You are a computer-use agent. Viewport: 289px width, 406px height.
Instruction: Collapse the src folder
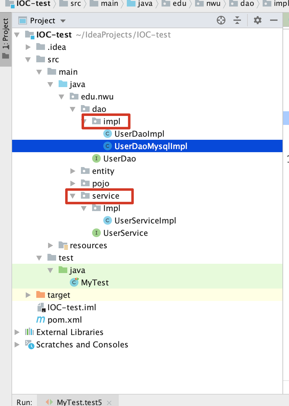pos(28,60)
